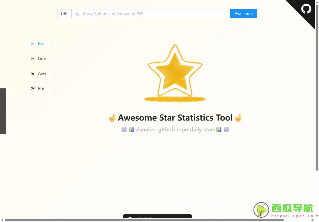Viewport: 319px width, 222px height.
Task: Select the Area chart icon in sidebar
Action: point(32,73)
